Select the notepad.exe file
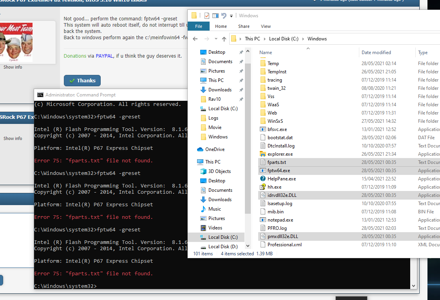The image size is (440, 300). tap(280, 220)
